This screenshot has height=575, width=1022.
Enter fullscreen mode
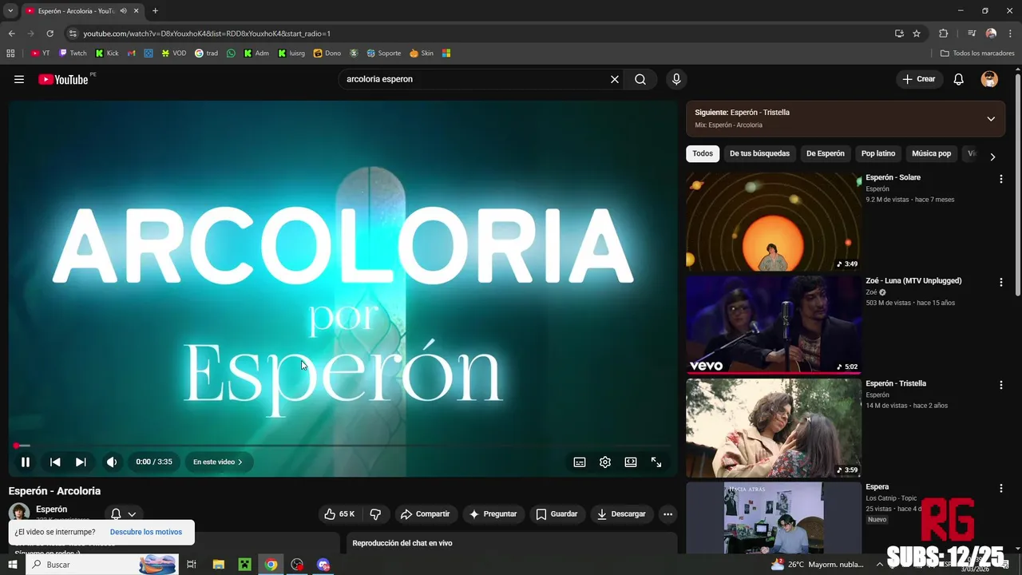click(656, 462)
